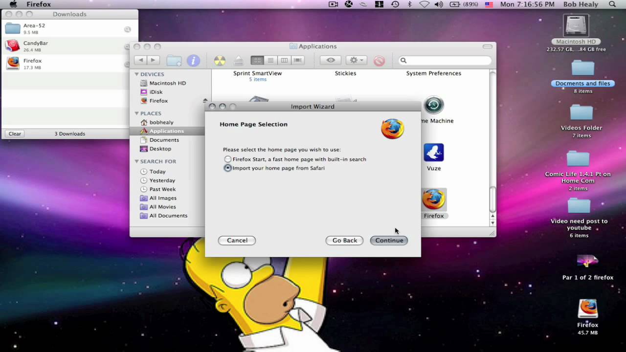Click the Finder window vertical scrollbar
This screenshot has height=352, width=626.
pos(492,199)
